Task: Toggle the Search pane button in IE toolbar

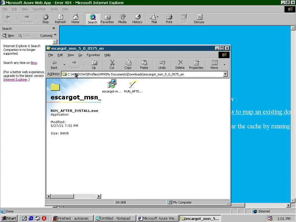Action: [92, 19]
